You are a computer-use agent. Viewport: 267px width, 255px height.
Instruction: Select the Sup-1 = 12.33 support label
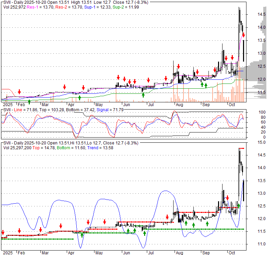[94, 7]
